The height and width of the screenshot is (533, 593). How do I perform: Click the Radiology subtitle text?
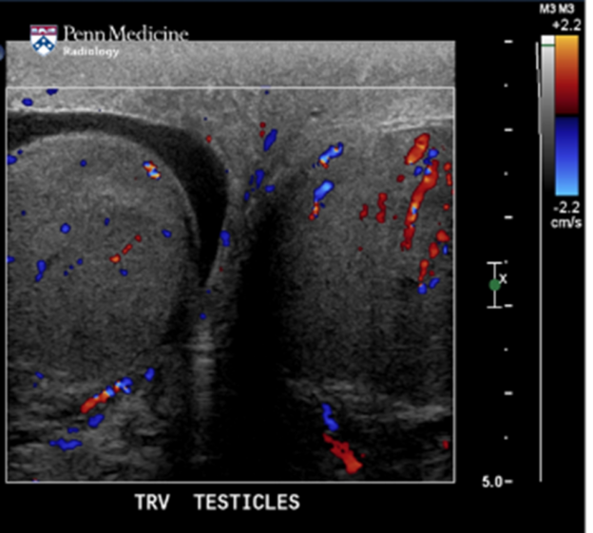point(91,51)
